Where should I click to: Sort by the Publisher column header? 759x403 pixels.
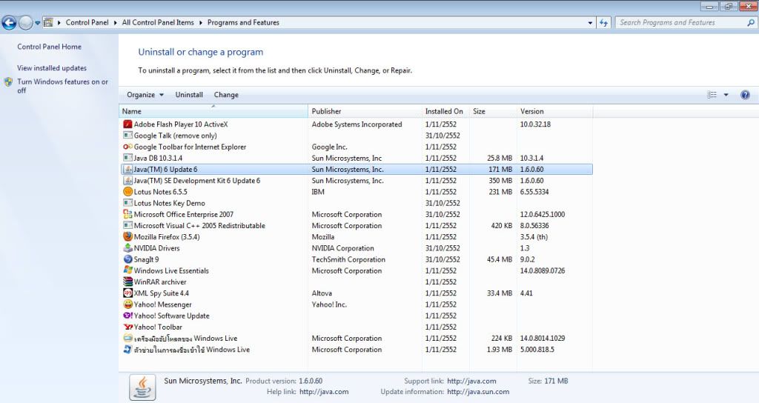[365, 111]
